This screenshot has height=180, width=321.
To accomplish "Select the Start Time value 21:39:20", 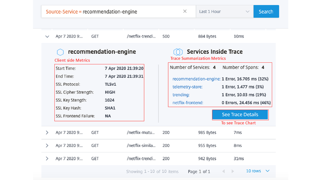I will [124, 68].
